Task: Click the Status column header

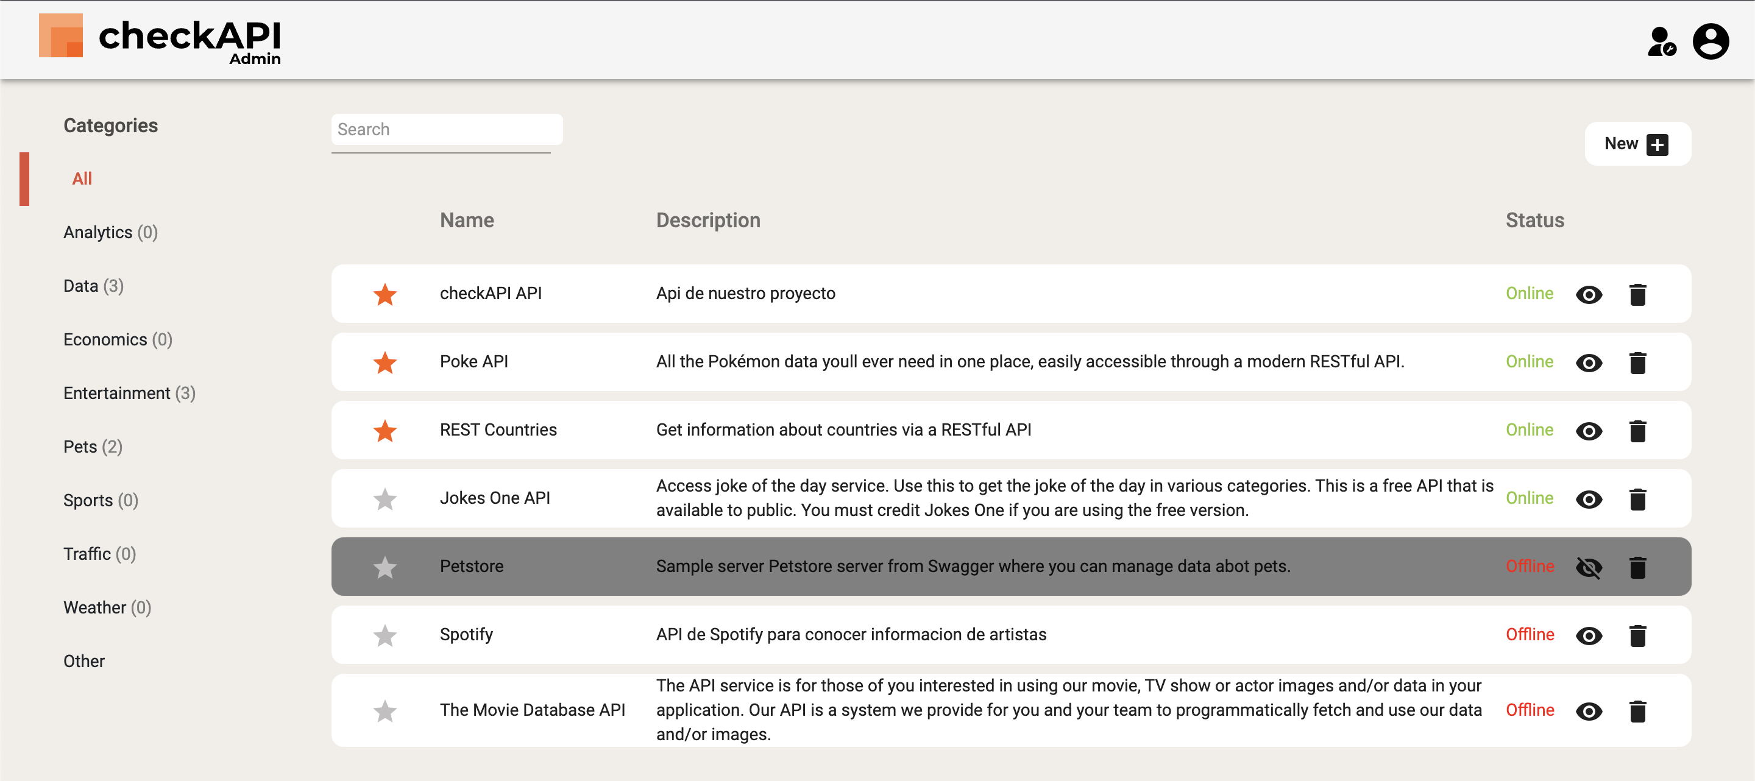Action: click(x=1534, y=220)
